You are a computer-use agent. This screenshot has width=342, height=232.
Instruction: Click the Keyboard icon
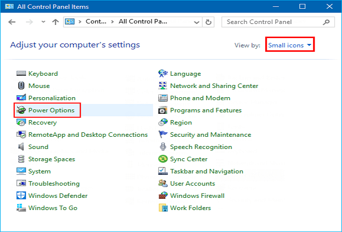coord(21,74)
